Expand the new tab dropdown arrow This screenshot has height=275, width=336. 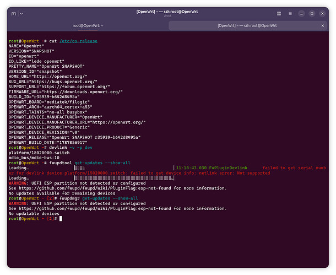click(x=21, y=14)
